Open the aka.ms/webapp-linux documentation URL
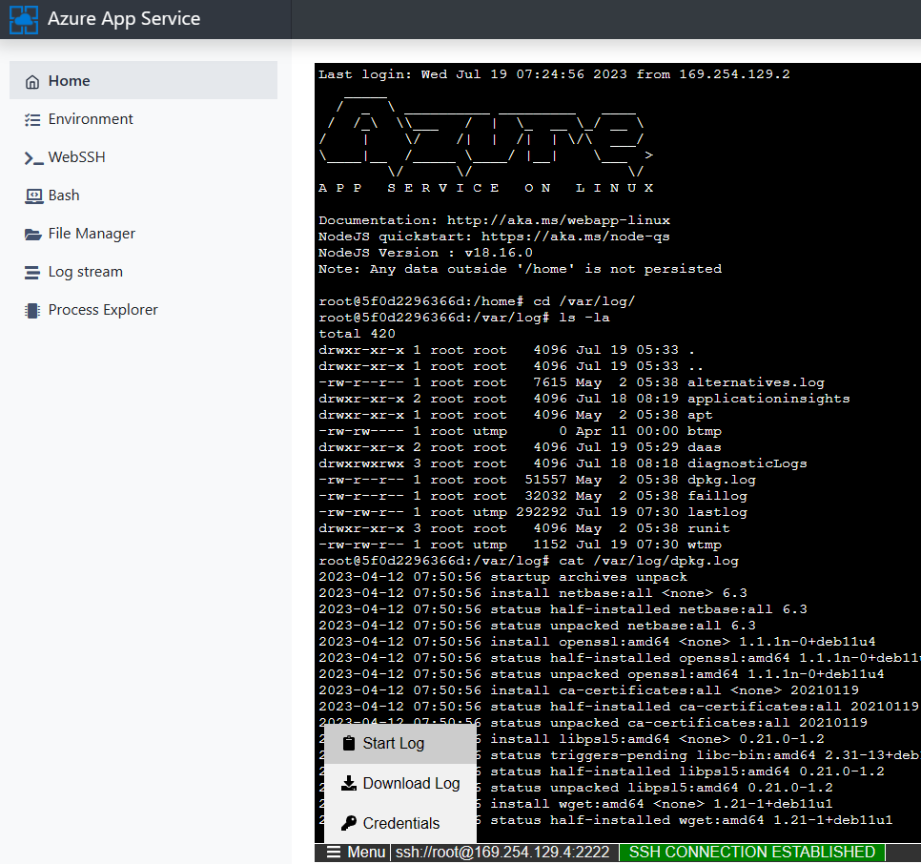The height and width of the screenshot is (864, 921). pyautogui.click(x=558, y=220)
